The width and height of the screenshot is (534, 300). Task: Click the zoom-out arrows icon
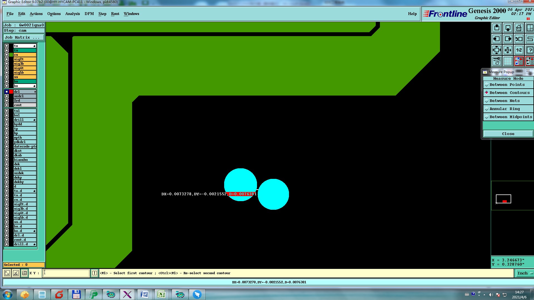pos(508,50)
